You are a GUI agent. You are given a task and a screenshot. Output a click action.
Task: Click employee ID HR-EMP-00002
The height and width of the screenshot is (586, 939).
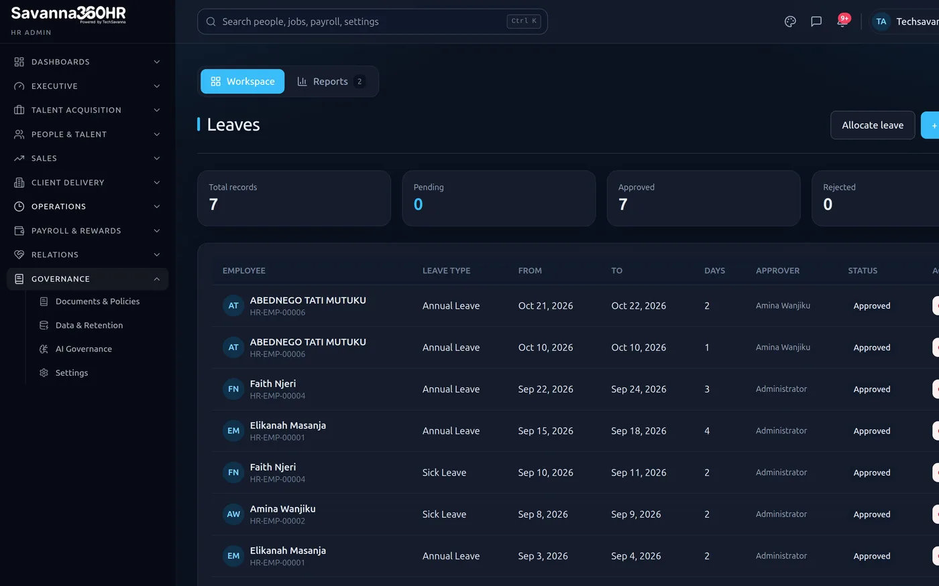click(x=278, y=521)
